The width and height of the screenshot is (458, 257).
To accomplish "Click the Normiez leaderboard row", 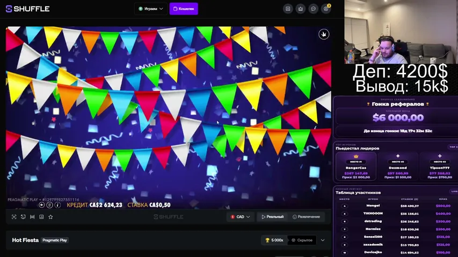I will 397,229.
